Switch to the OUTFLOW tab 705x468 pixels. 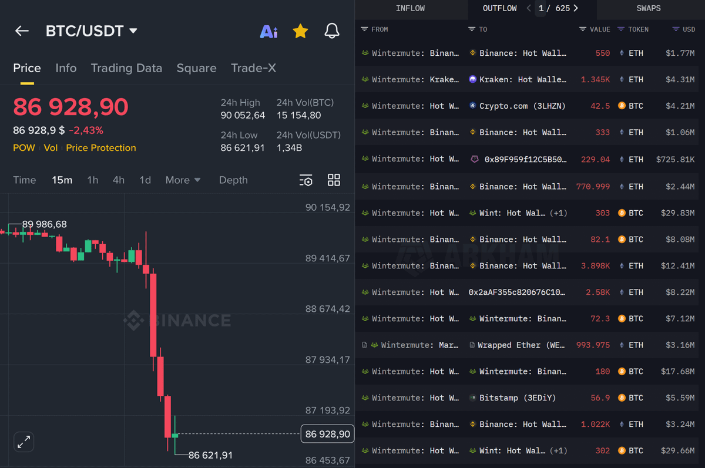point(500,8)
